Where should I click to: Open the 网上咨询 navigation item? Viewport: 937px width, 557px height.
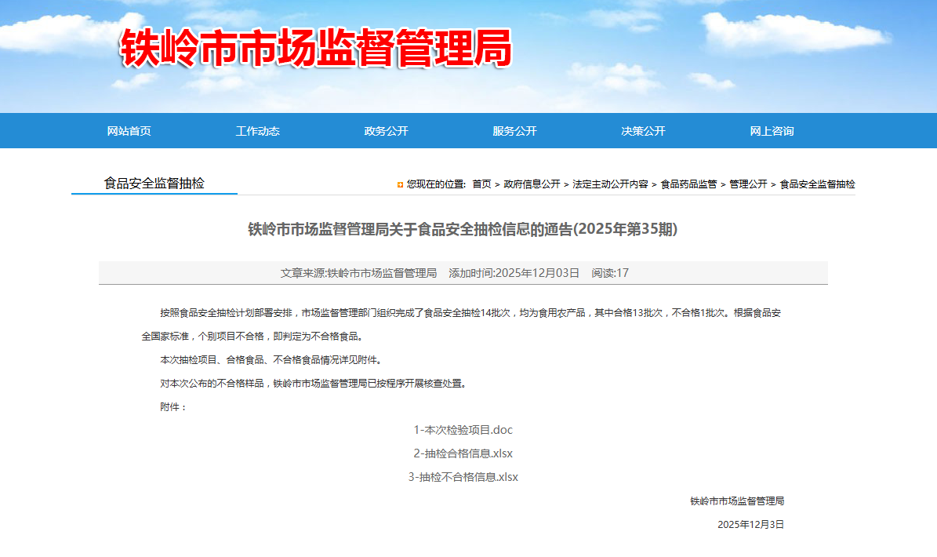[772, 131]
